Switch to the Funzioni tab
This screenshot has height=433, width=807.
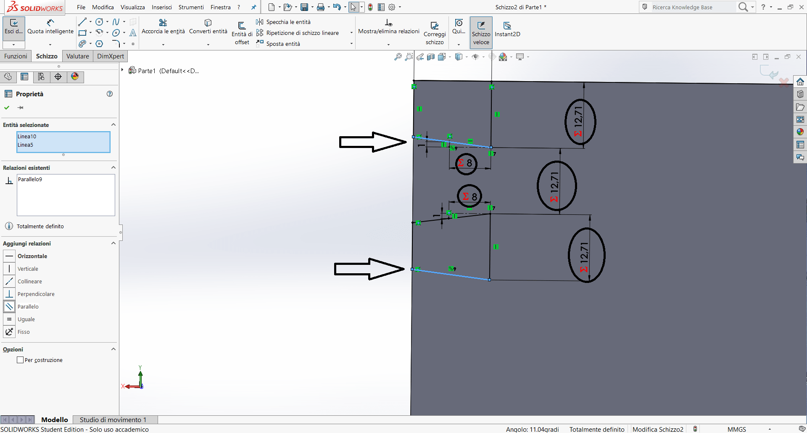[x=16, y=56]
